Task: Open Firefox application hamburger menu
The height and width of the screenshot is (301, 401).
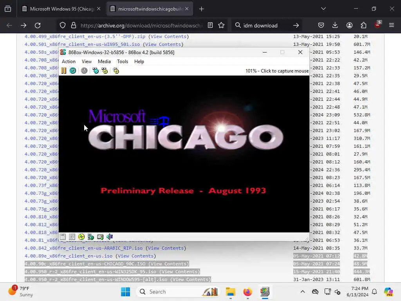Action: click(x=392, y=25)
